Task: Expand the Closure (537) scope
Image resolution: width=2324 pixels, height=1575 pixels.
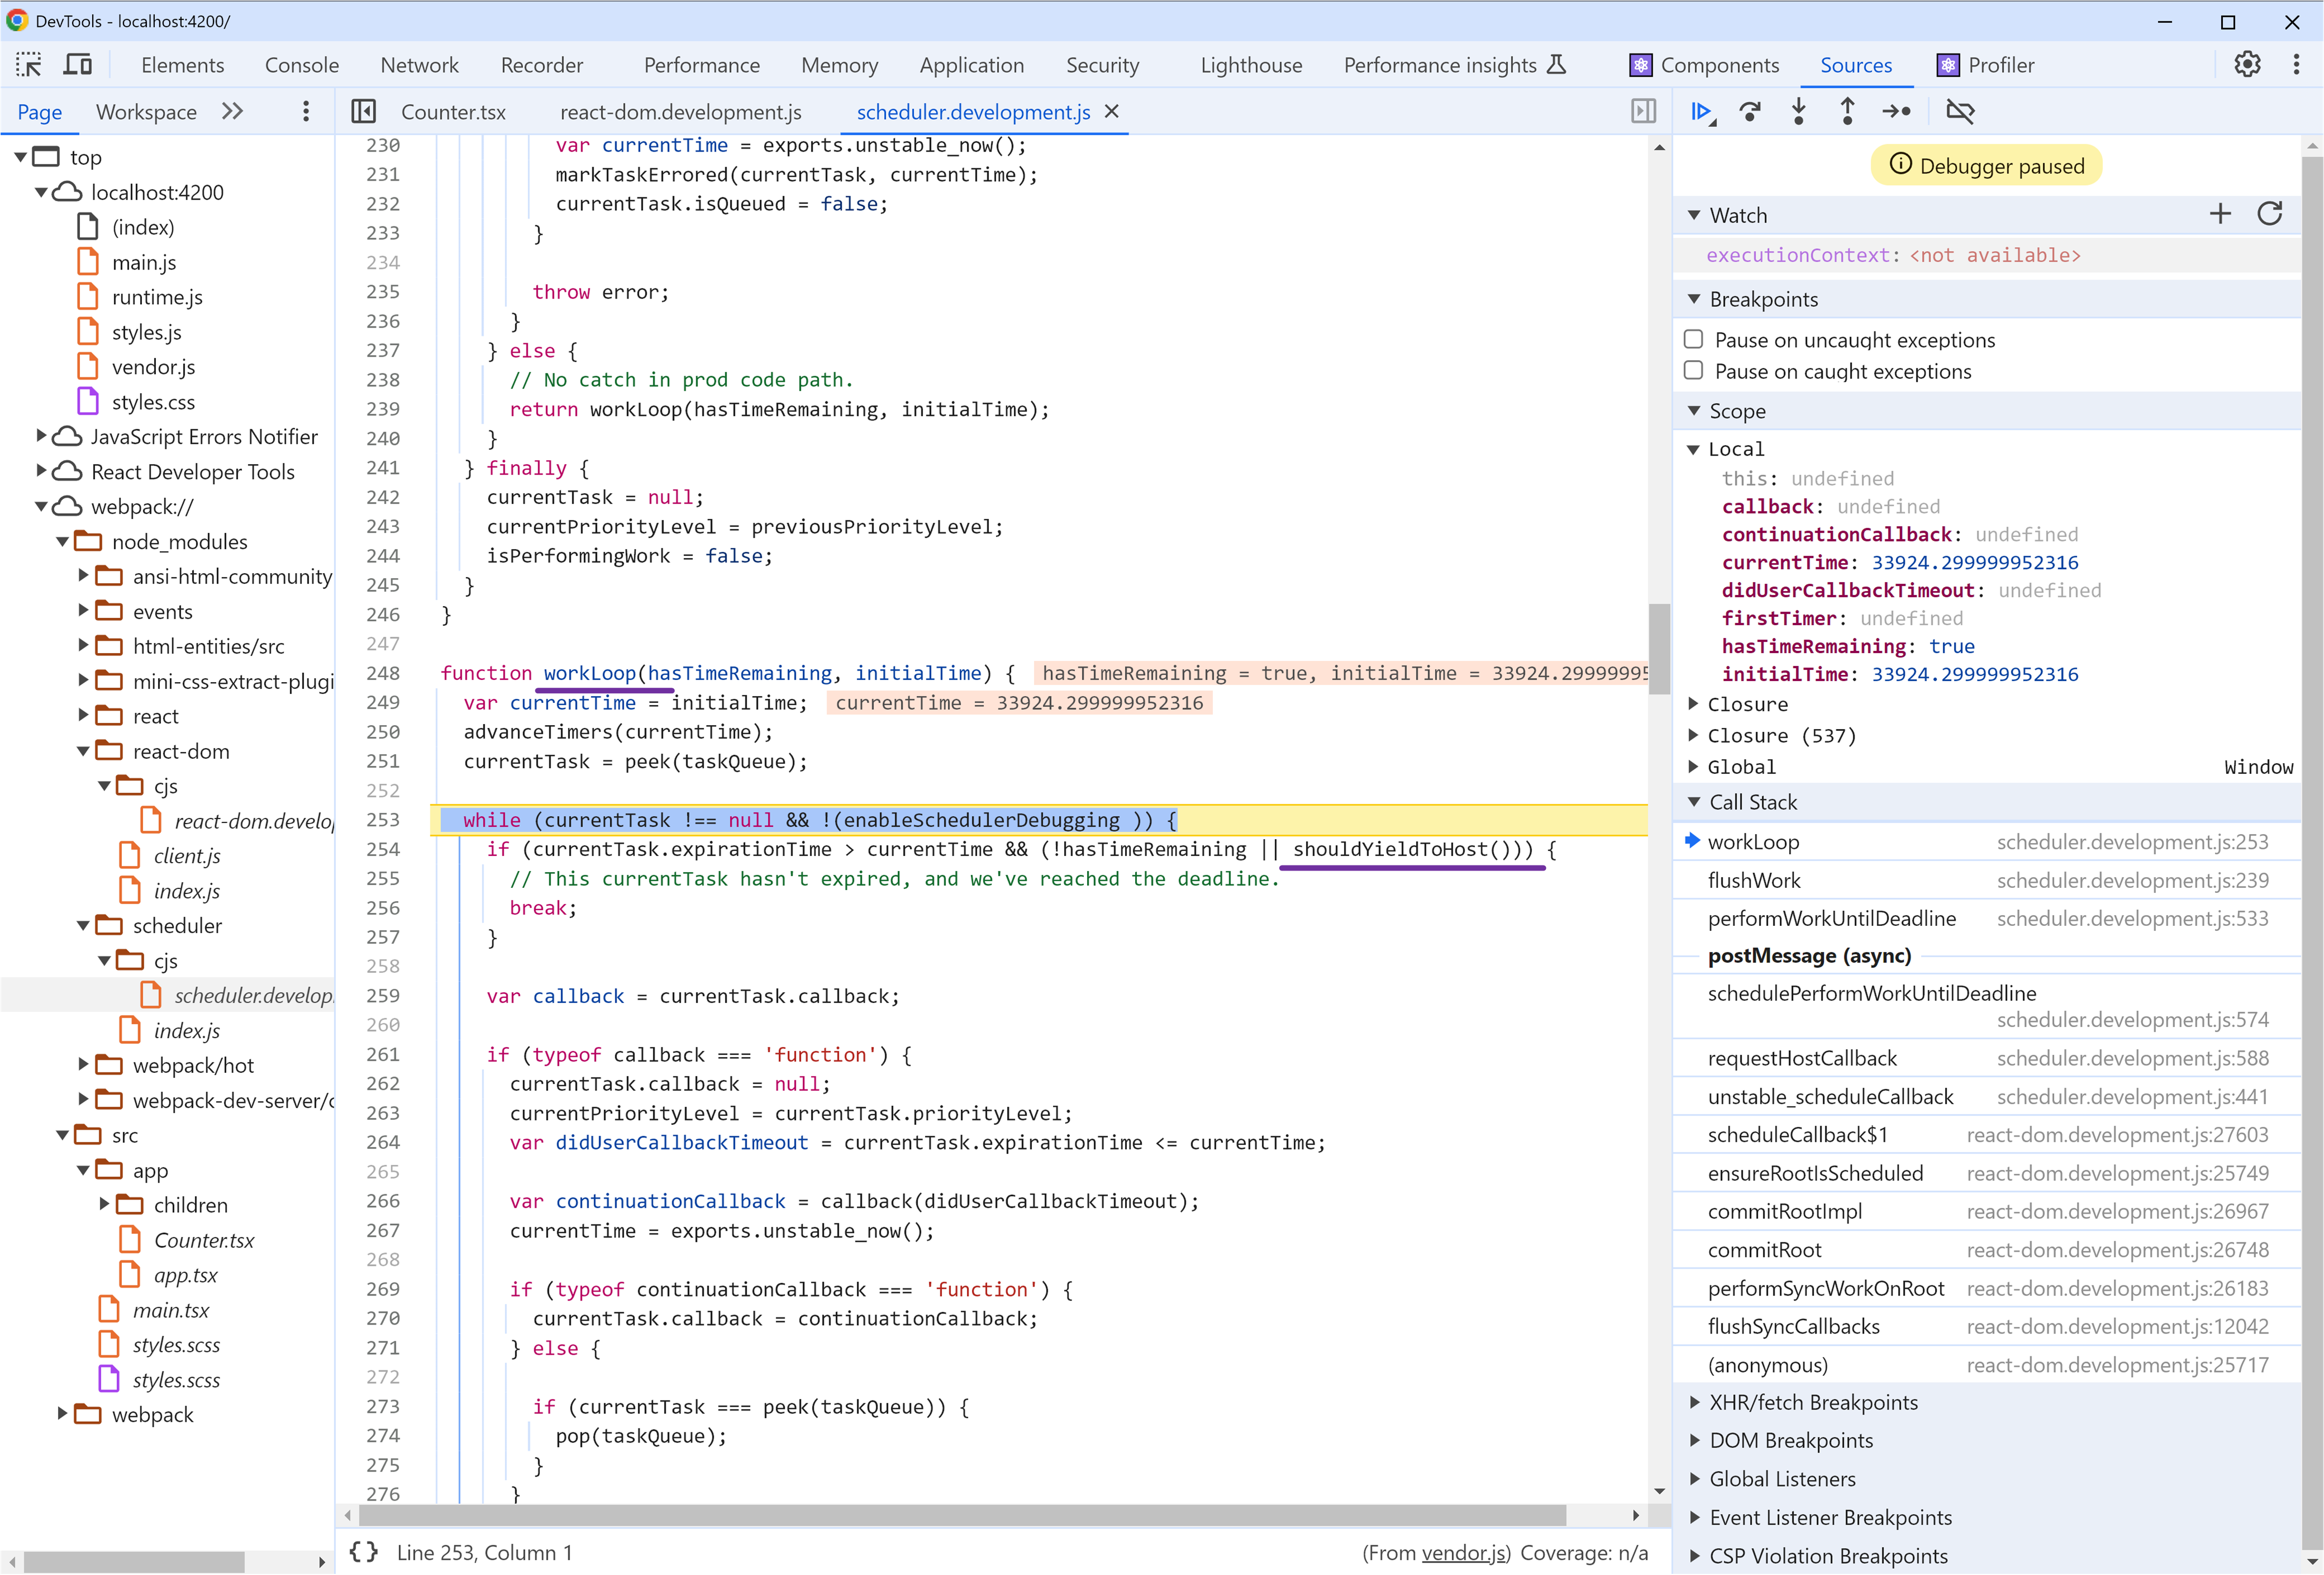Action: (x=1693, y=735)
